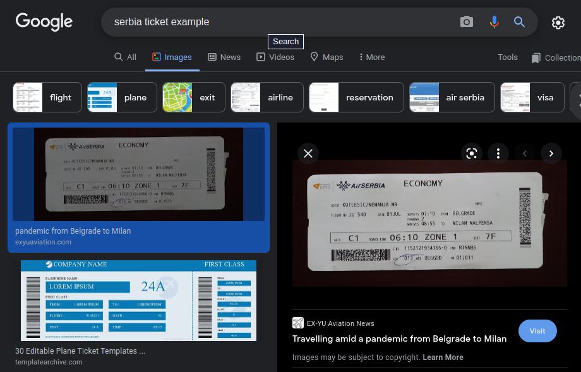Click the templatearchive.com source link
The height and width of the screenshot is (372, 581).
(x=49, y=362)
